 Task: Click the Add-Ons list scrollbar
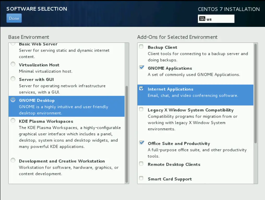coord(256,93)
